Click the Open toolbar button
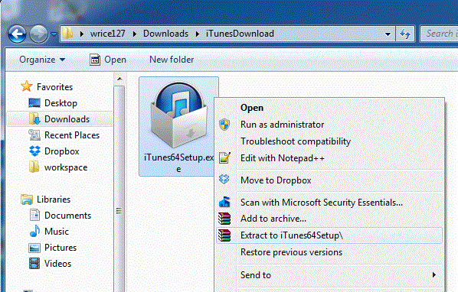Image resolution: width=458 pixels, height=292 pixels. 108,60
